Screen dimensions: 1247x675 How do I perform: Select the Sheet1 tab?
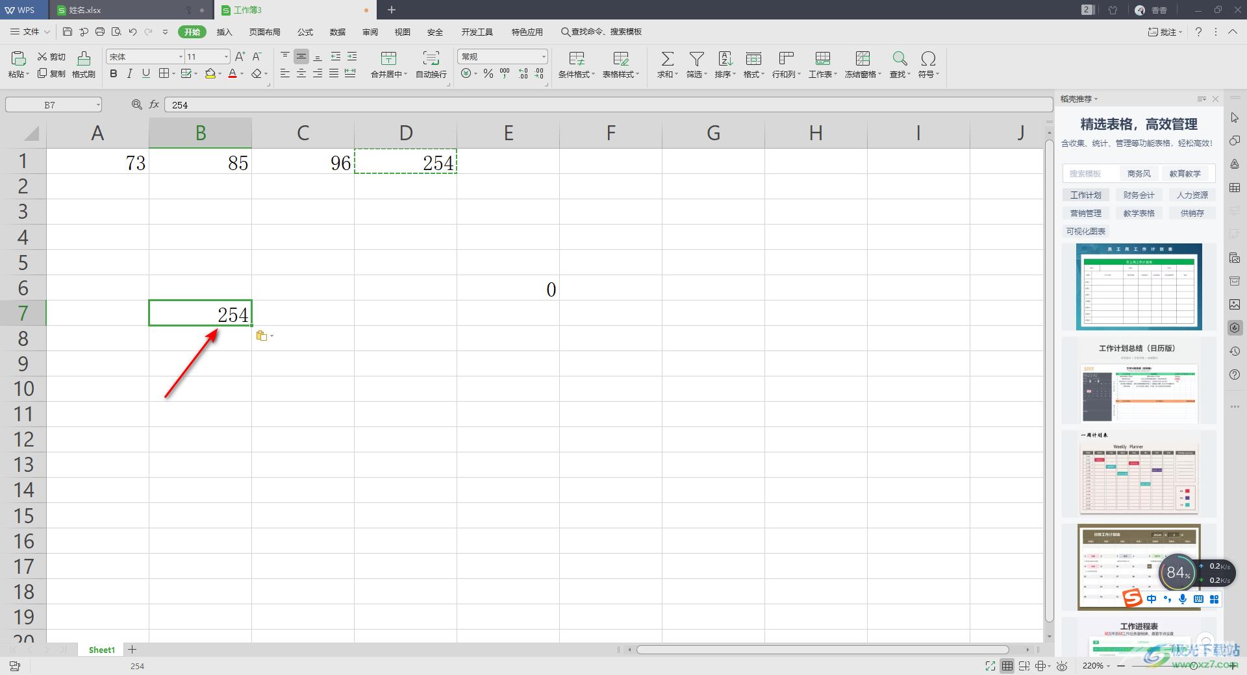tap(102, 650)
